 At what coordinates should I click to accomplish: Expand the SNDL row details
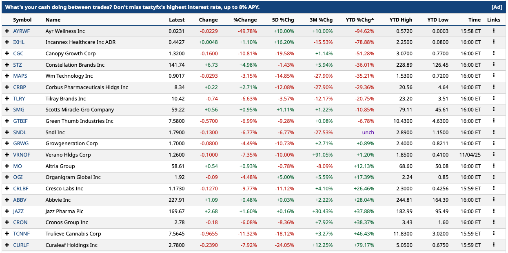(x=7, y=132)
